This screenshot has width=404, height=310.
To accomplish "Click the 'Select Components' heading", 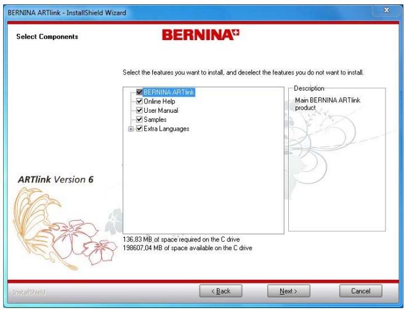I will coord(47,36).
